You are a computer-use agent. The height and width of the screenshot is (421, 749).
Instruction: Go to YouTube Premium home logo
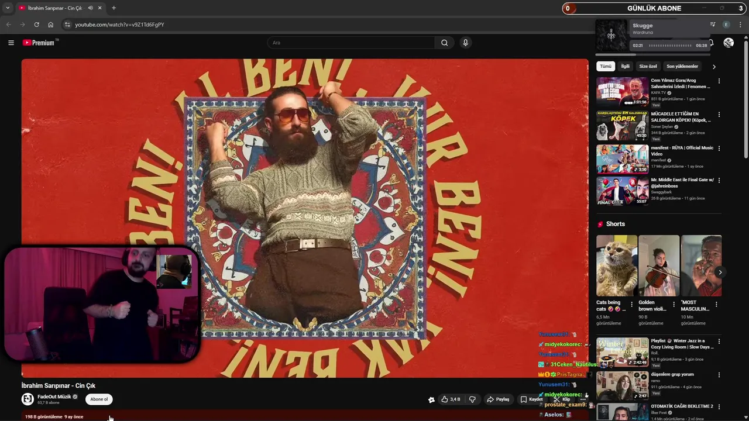point(40,43)
